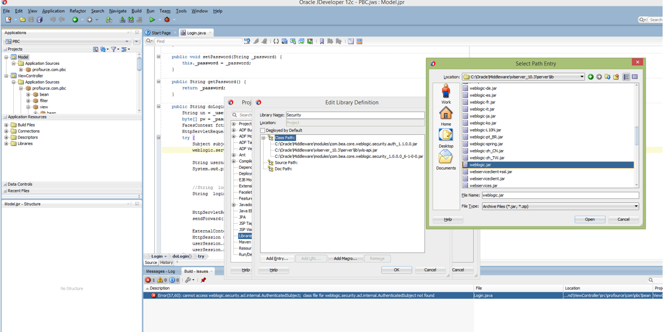Viewport: 667px width, 332px height.
Task: Click the Work shortcut in Select Path Entry
Action: click(446, 95)
